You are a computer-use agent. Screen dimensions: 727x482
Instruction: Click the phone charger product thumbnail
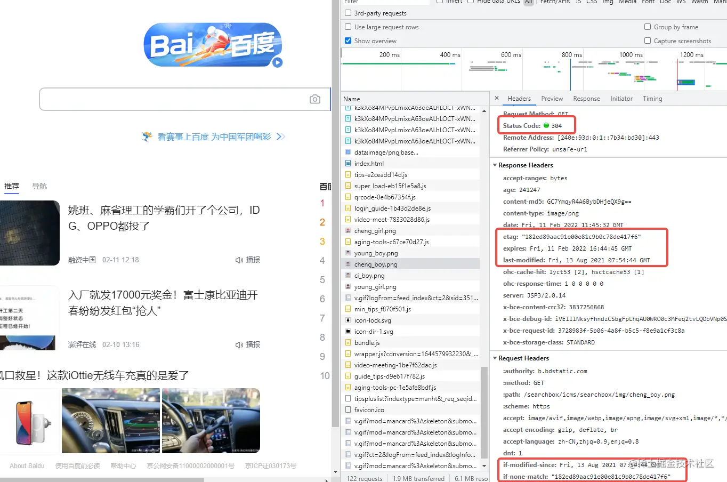click(x=30, y=421)
